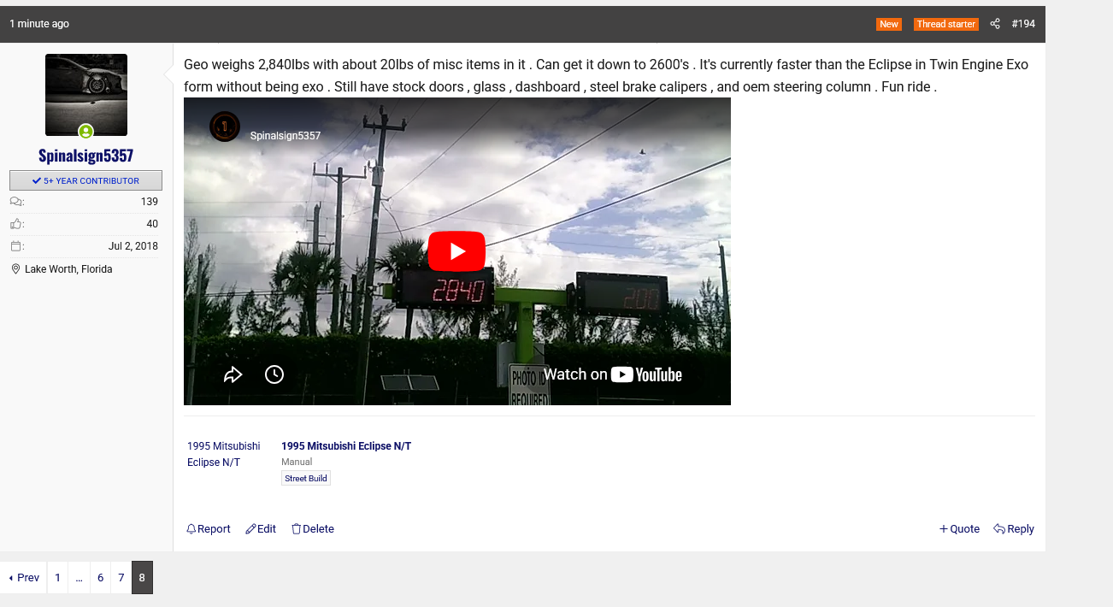1113x607 pixels.
Task: Open Spinalsign5357 profile avatar image
Action: (86, 95)
